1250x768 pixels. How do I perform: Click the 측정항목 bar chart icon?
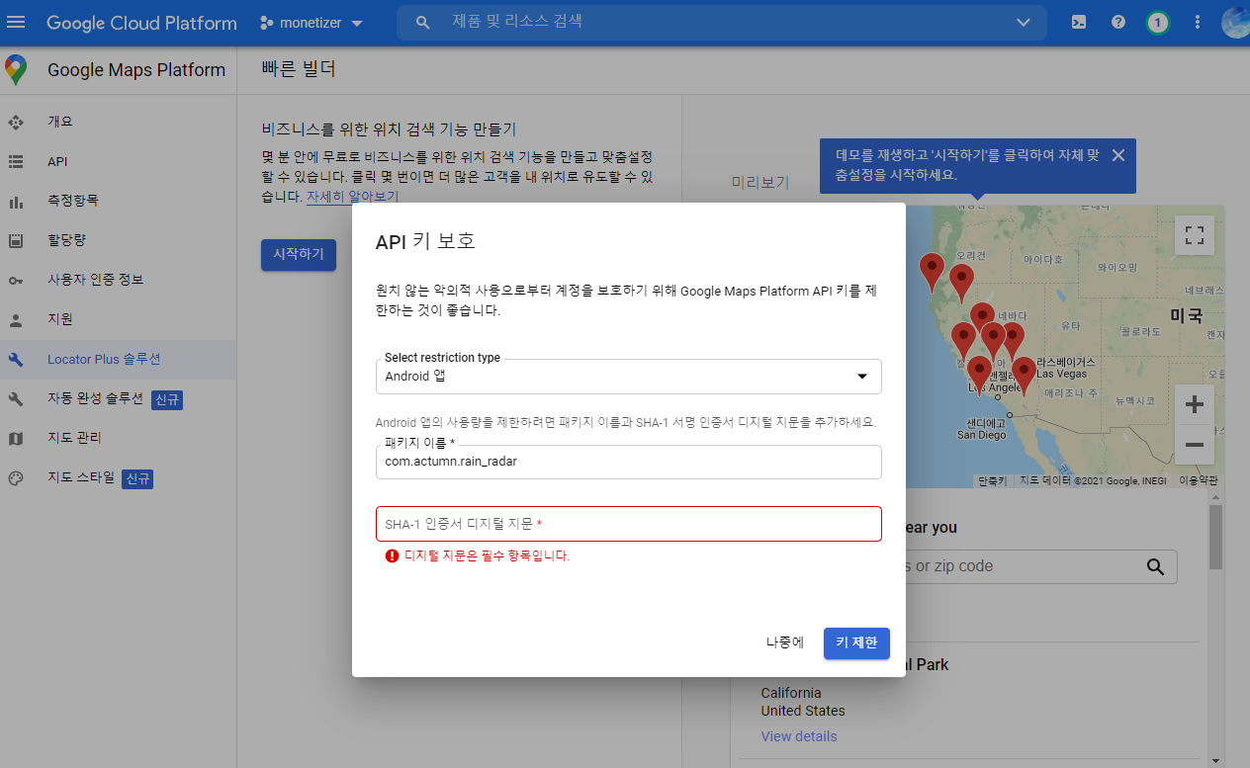click(x=16, y=202)
